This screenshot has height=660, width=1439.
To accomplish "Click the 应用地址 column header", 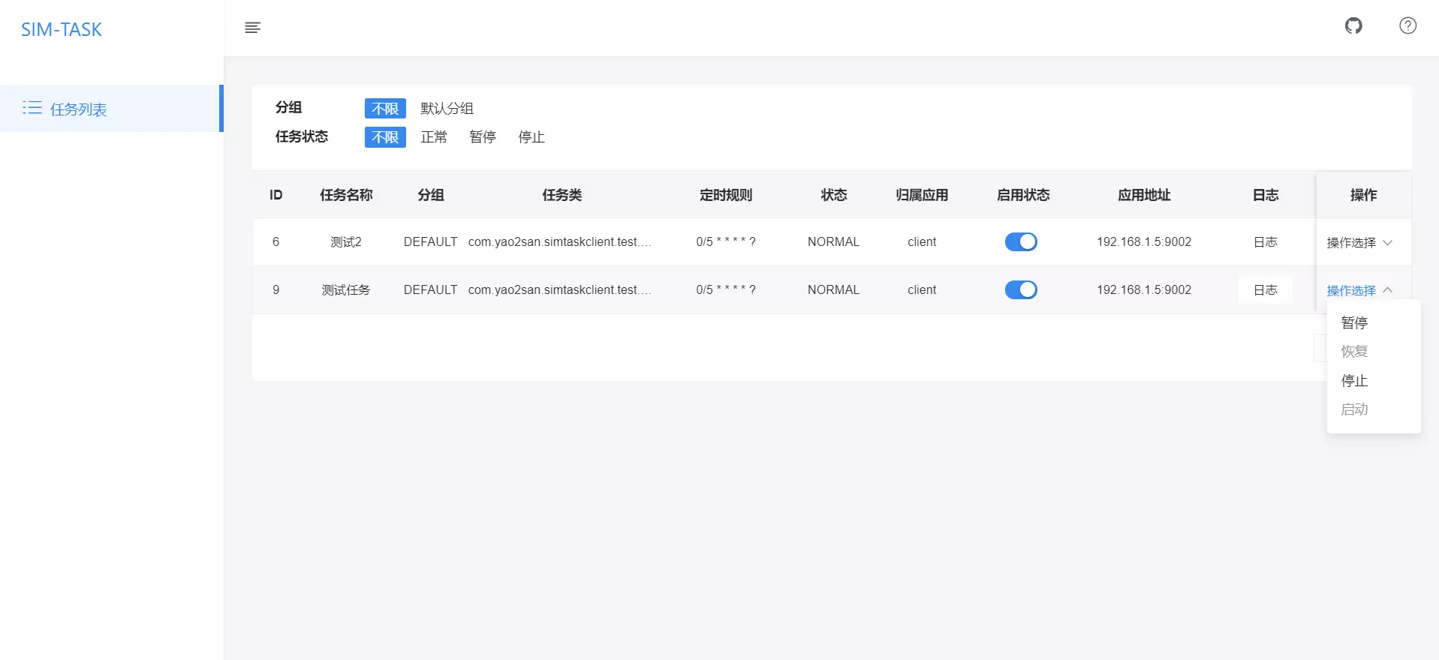I will tap(1144, 195).
